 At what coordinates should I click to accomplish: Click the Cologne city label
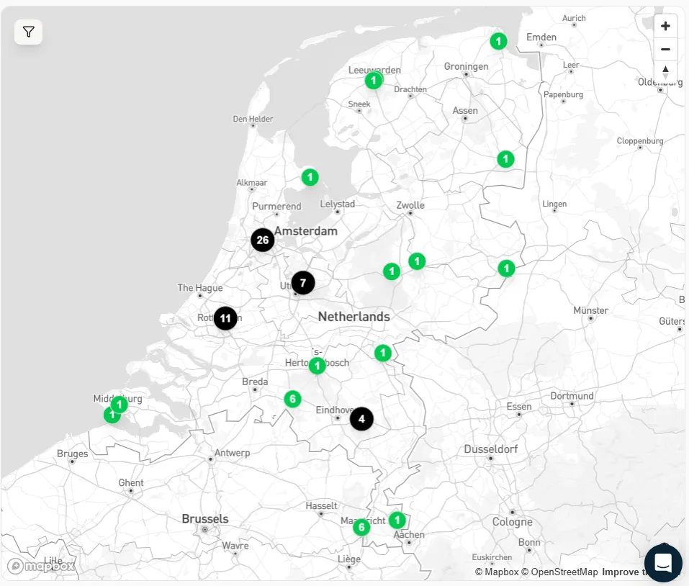pyautogui.click(x=513, y=522)
